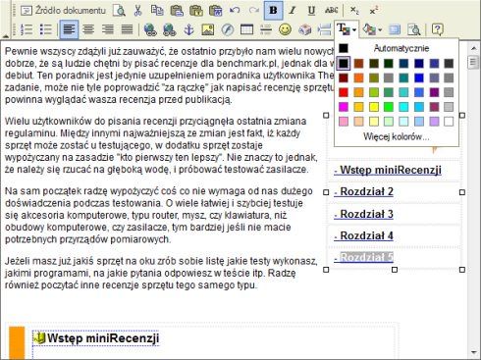Screen dimensions: 481x360
Task: Open the Rozdział 4 link
Action: click(363, 236)
